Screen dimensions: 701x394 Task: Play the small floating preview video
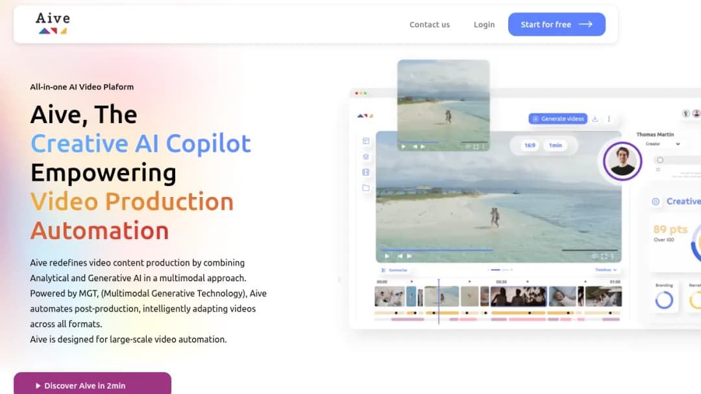coord(403,146)
